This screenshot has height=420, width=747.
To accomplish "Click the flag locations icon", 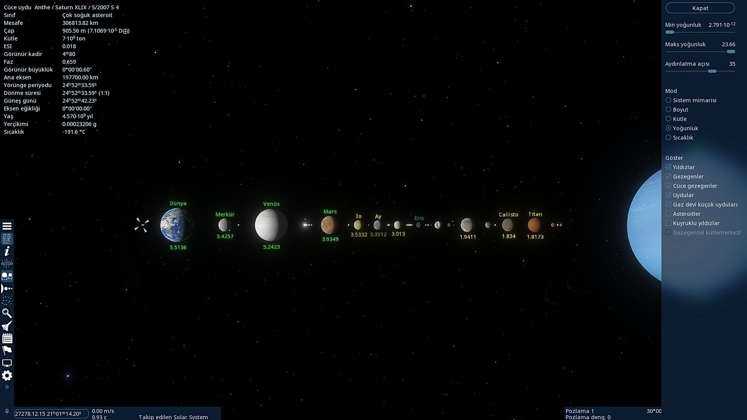I will (7, 350).
